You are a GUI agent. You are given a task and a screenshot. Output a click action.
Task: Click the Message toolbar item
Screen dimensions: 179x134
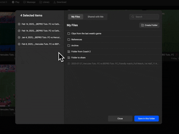pos(29,2)
